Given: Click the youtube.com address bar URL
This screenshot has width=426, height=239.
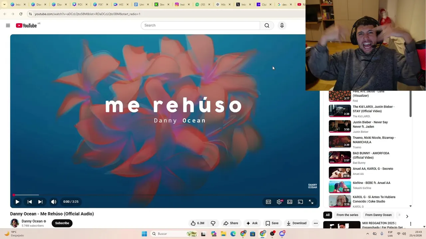Looking at the screenshot, I should pos(88,14).
